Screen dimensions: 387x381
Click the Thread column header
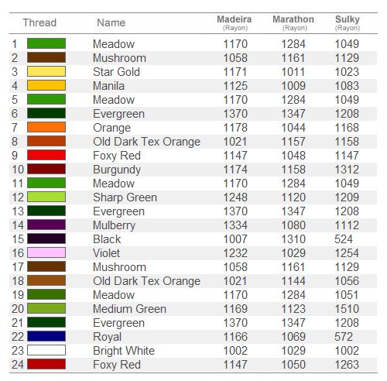coord(39,22)
